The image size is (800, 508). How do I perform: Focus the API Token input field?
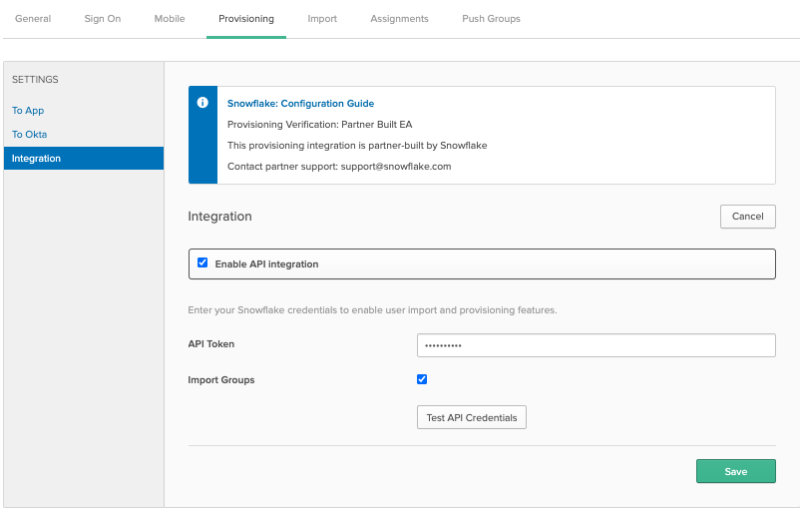pyautogui.click(x=596, y=345)
